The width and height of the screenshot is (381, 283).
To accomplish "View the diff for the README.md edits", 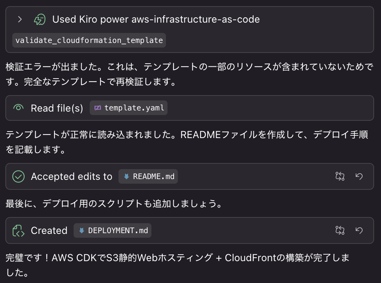I will point(340,176).
